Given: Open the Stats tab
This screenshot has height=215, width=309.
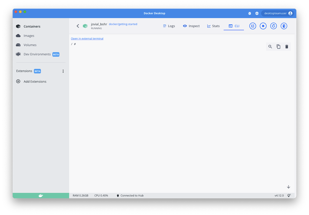Looking at the screenshot, I should (x=213, y=26).
